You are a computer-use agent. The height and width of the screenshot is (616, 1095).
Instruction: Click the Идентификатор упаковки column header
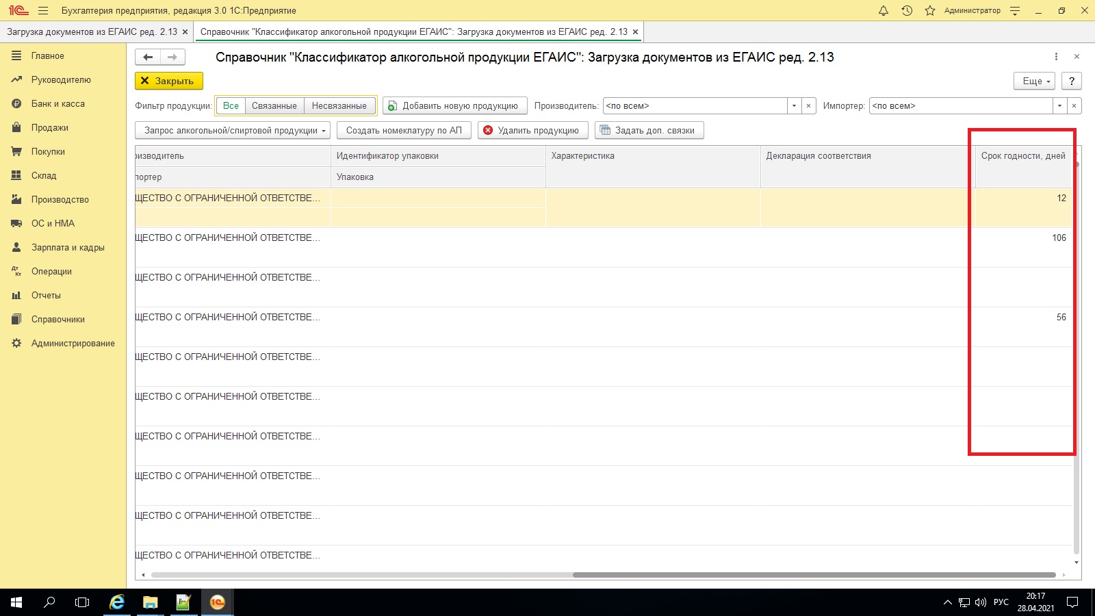pos(438,156)
